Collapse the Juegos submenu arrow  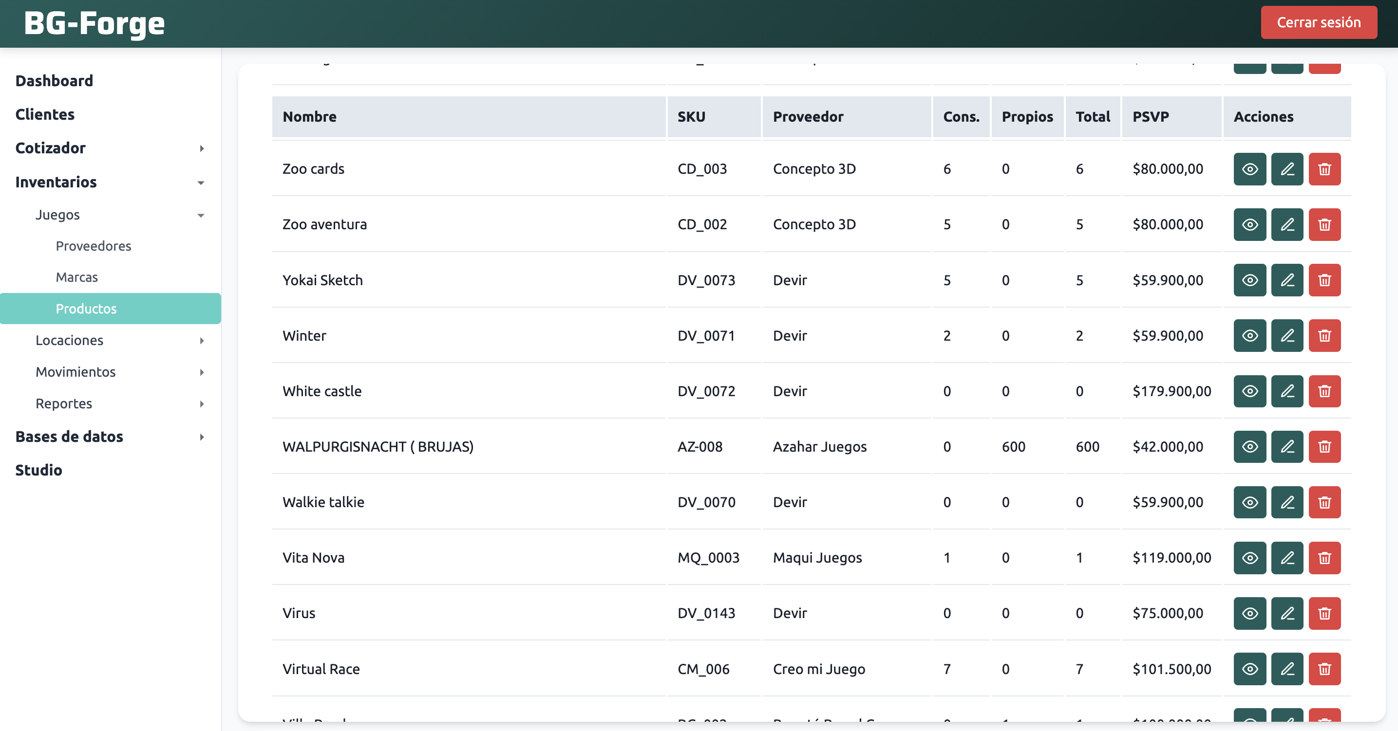point(201,215)
